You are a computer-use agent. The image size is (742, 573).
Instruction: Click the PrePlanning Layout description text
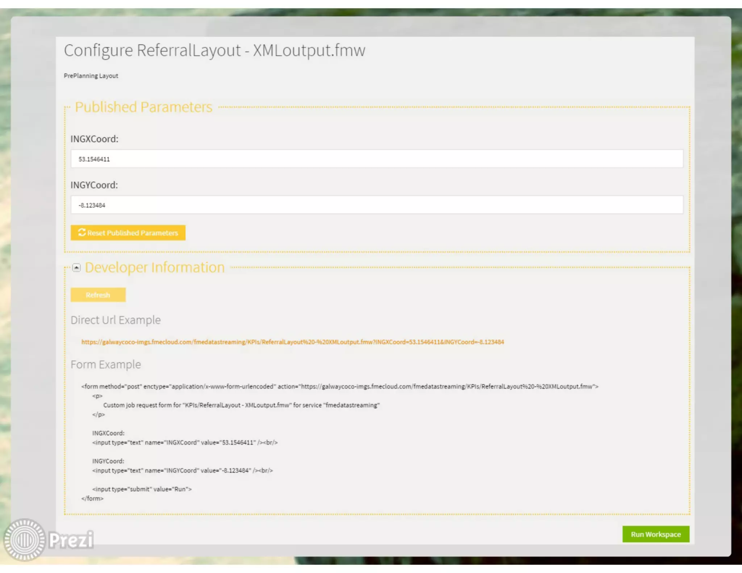(91, 76)
